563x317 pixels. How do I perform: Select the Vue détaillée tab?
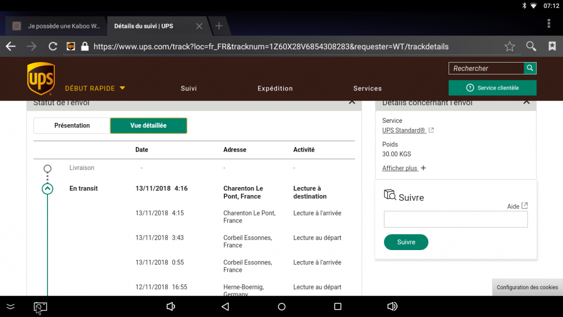(149, 125)
